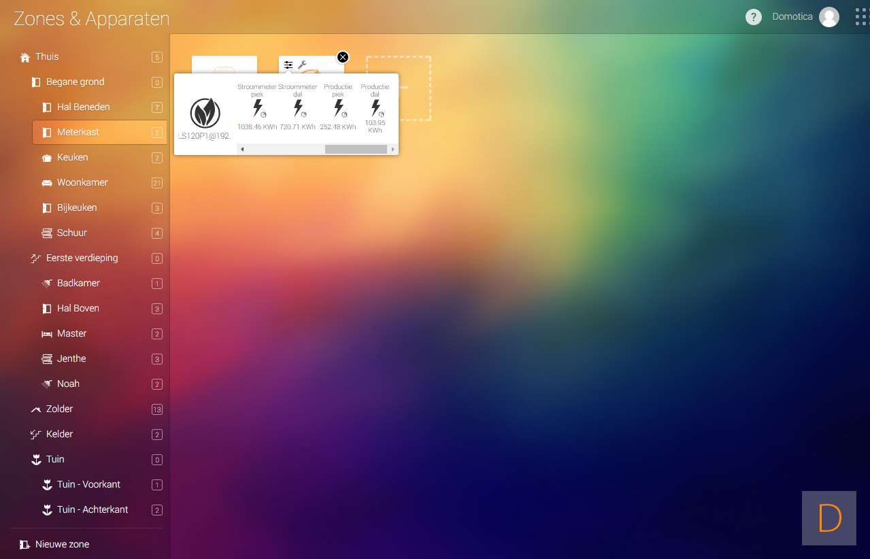Click the 103.95 KWh value
This screenshot has width=870, height=559.
pyautogui.click(x=375, y=126)
